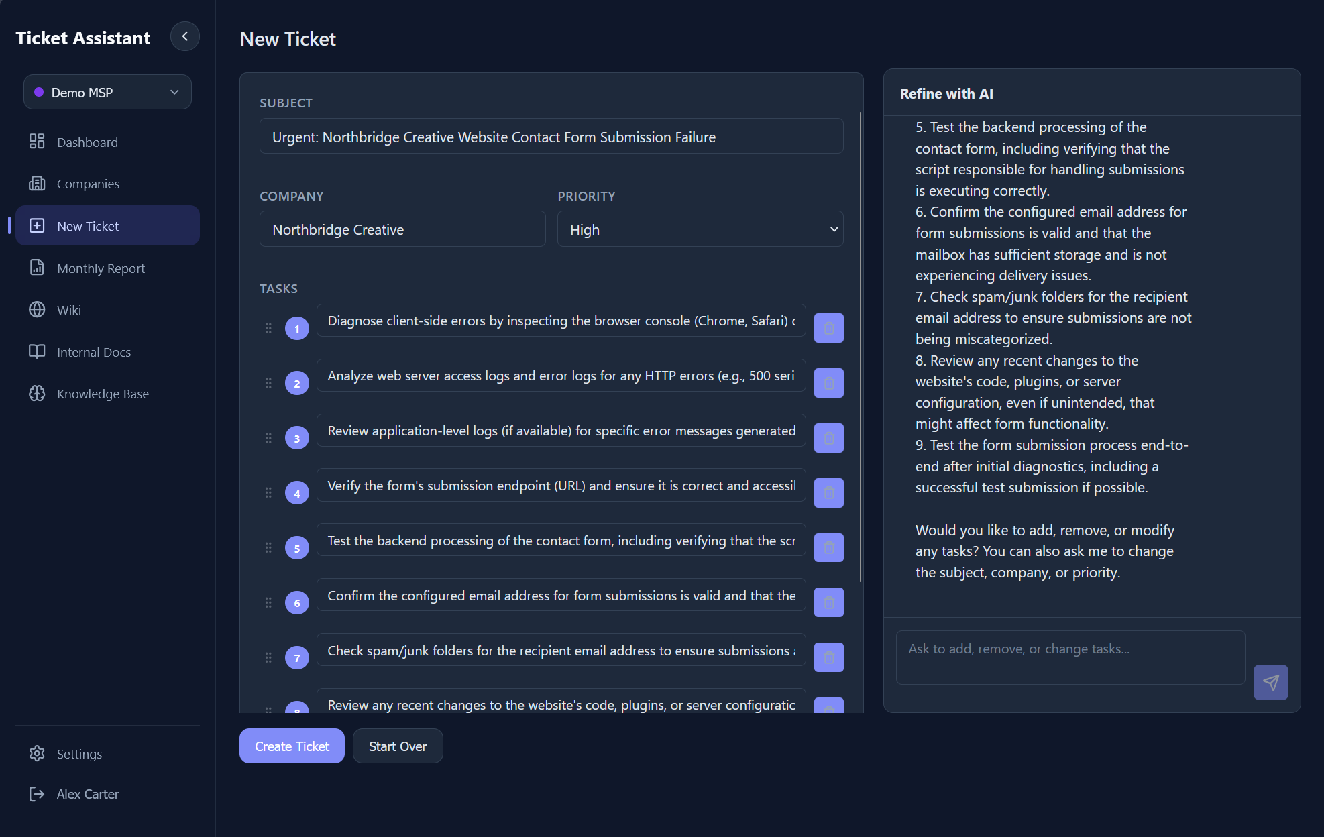Select the Companies icon in the sidebar

[x=38, y=183]
